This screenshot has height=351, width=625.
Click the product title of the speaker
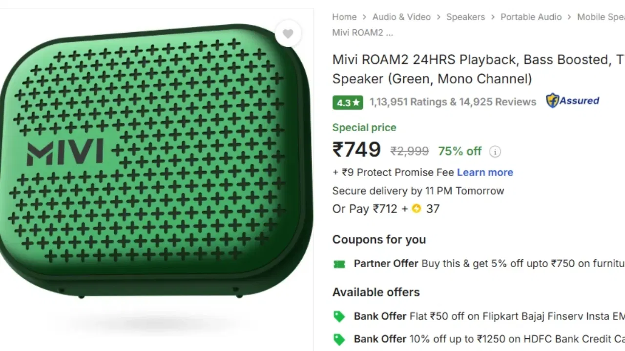(469, 69)
